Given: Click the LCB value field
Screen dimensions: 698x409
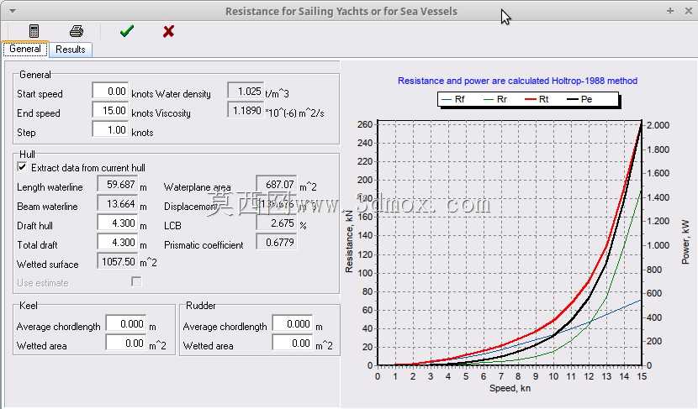Looking at the screenshot, I should point(277,223).
